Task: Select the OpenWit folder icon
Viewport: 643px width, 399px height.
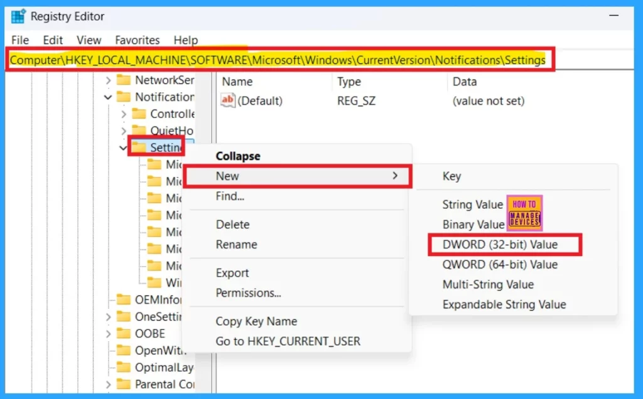Action: click(x=124, y=350)
